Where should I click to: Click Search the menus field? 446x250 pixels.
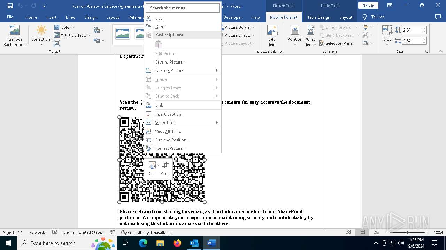pyautogui.click(x=183, y=8)
